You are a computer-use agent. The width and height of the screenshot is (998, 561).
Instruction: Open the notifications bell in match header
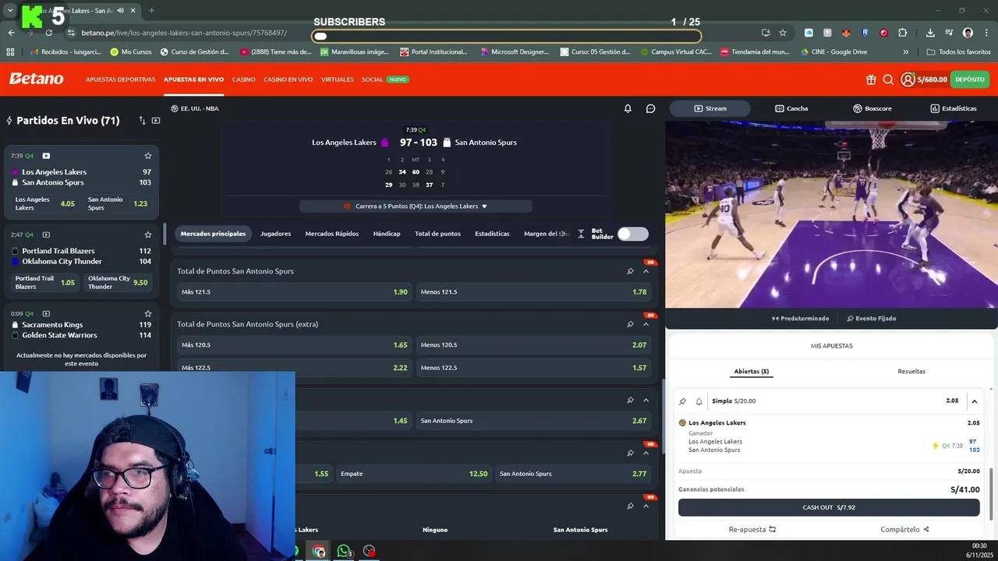point(628,108)
